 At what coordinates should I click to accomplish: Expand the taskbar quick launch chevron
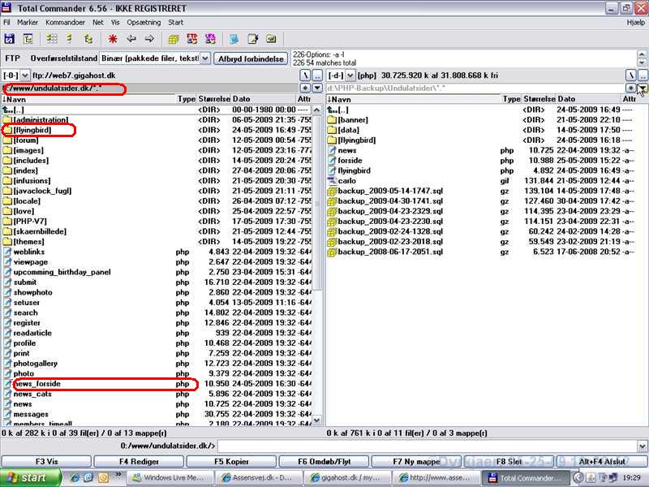(x=118, y=475)
